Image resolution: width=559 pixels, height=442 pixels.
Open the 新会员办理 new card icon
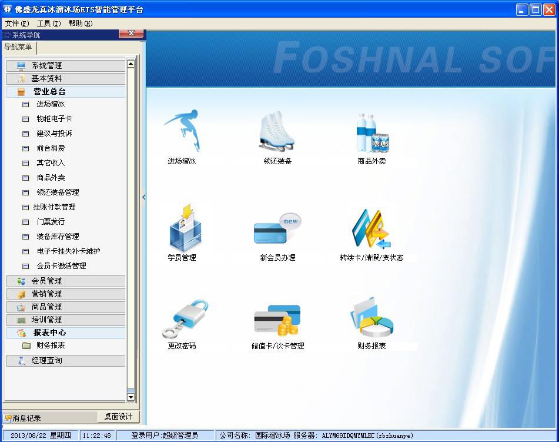pos(277,228)
